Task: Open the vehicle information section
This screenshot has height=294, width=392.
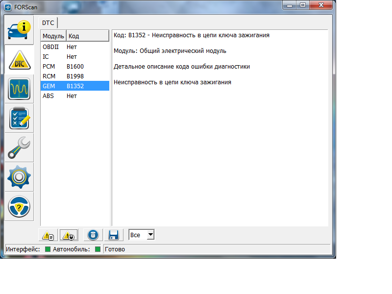Action: 19,30
